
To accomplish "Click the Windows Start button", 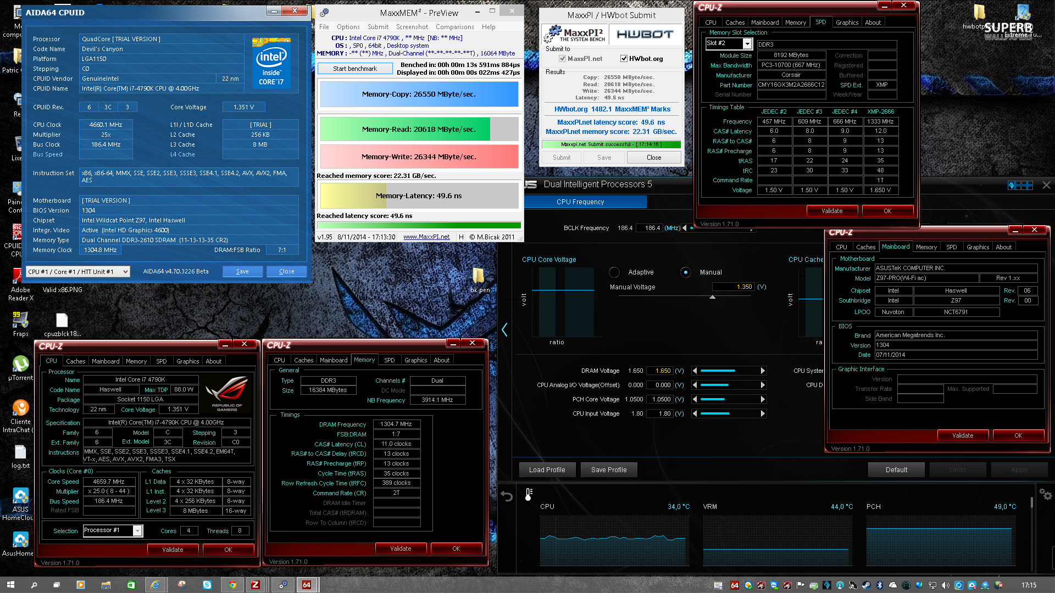I will click(x=10, y=585).
